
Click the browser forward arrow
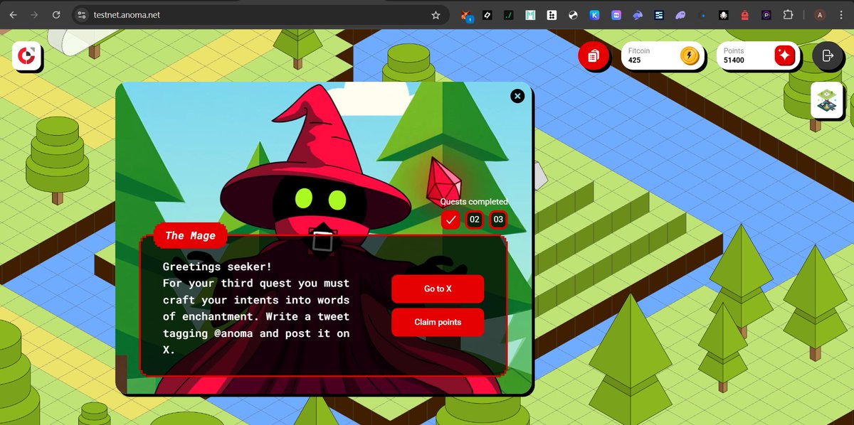[x=34, y=15]
